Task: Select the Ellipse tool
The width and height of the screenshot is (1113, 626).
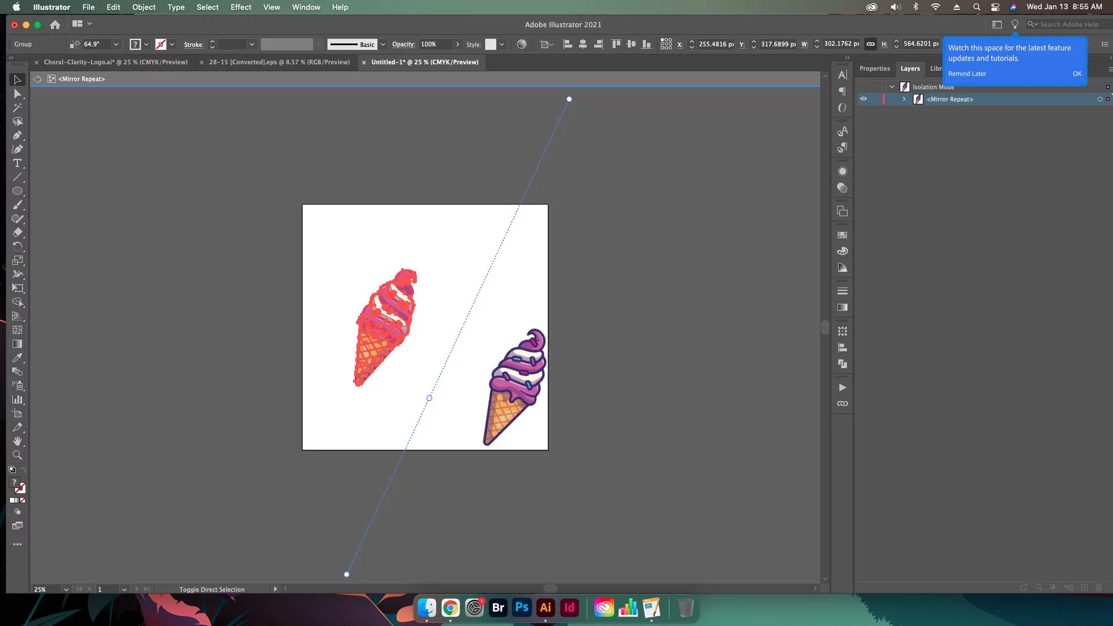Action: [x=17, y=191]
